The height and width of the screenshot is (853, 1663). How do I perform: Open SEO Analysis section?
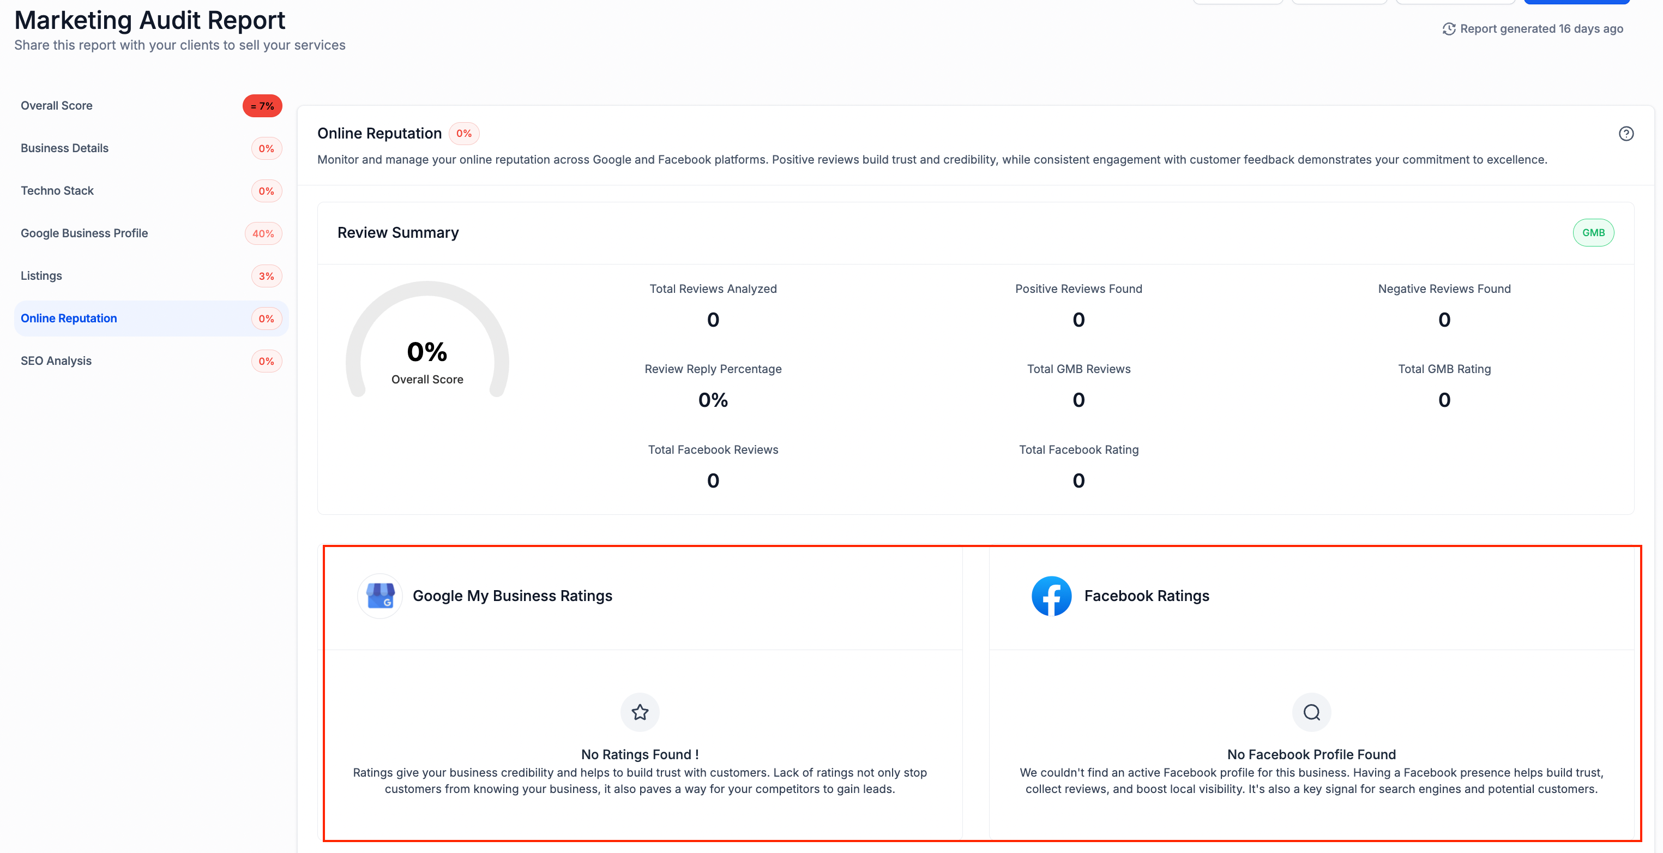(56, 361)
